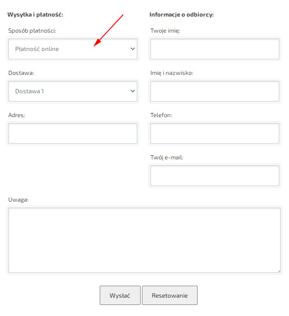This screenshot has height=316, width=289.
Task: Click the "Sposób płatności:" label text
Action: click(32, 31)
